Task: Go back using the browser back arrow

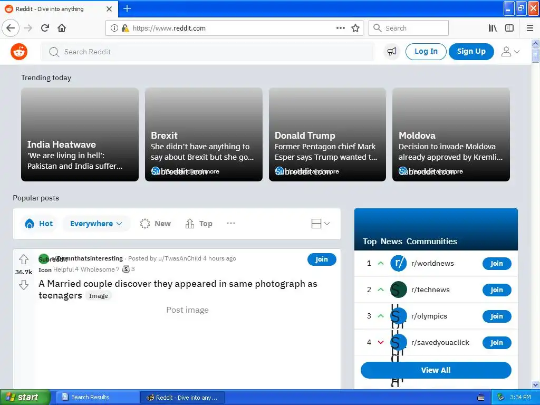Action: point(11,28)
